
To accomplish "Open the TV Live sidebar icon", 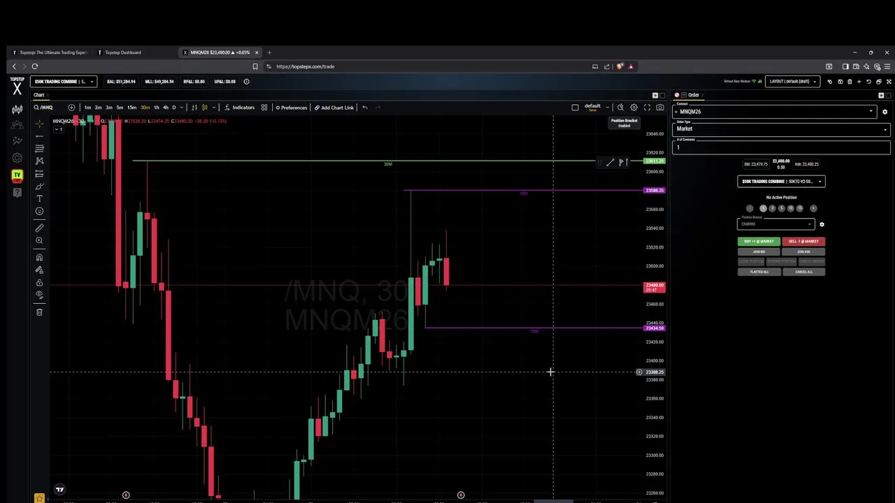I will [x=17, y=175].
